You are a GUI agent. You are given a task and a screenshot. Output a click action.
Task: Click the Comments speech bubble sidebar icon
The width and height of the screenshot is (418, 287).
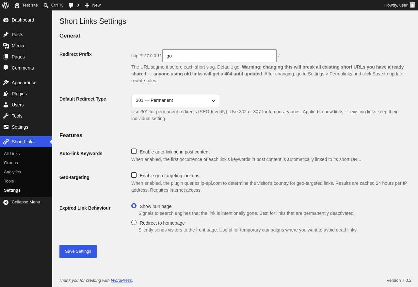[6, 68]
